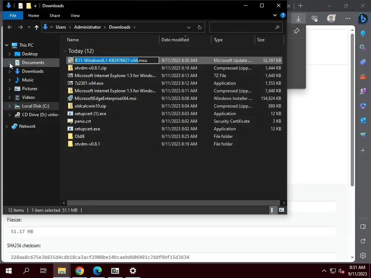Click the search magnifier in File Explorer
Screen dimensions: 371x278
(x=277, y=27)
